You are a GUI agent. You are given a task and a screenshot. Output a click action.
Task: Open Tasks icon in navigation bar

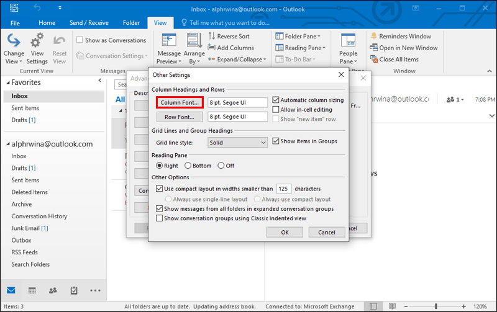(x=74, y=290)
